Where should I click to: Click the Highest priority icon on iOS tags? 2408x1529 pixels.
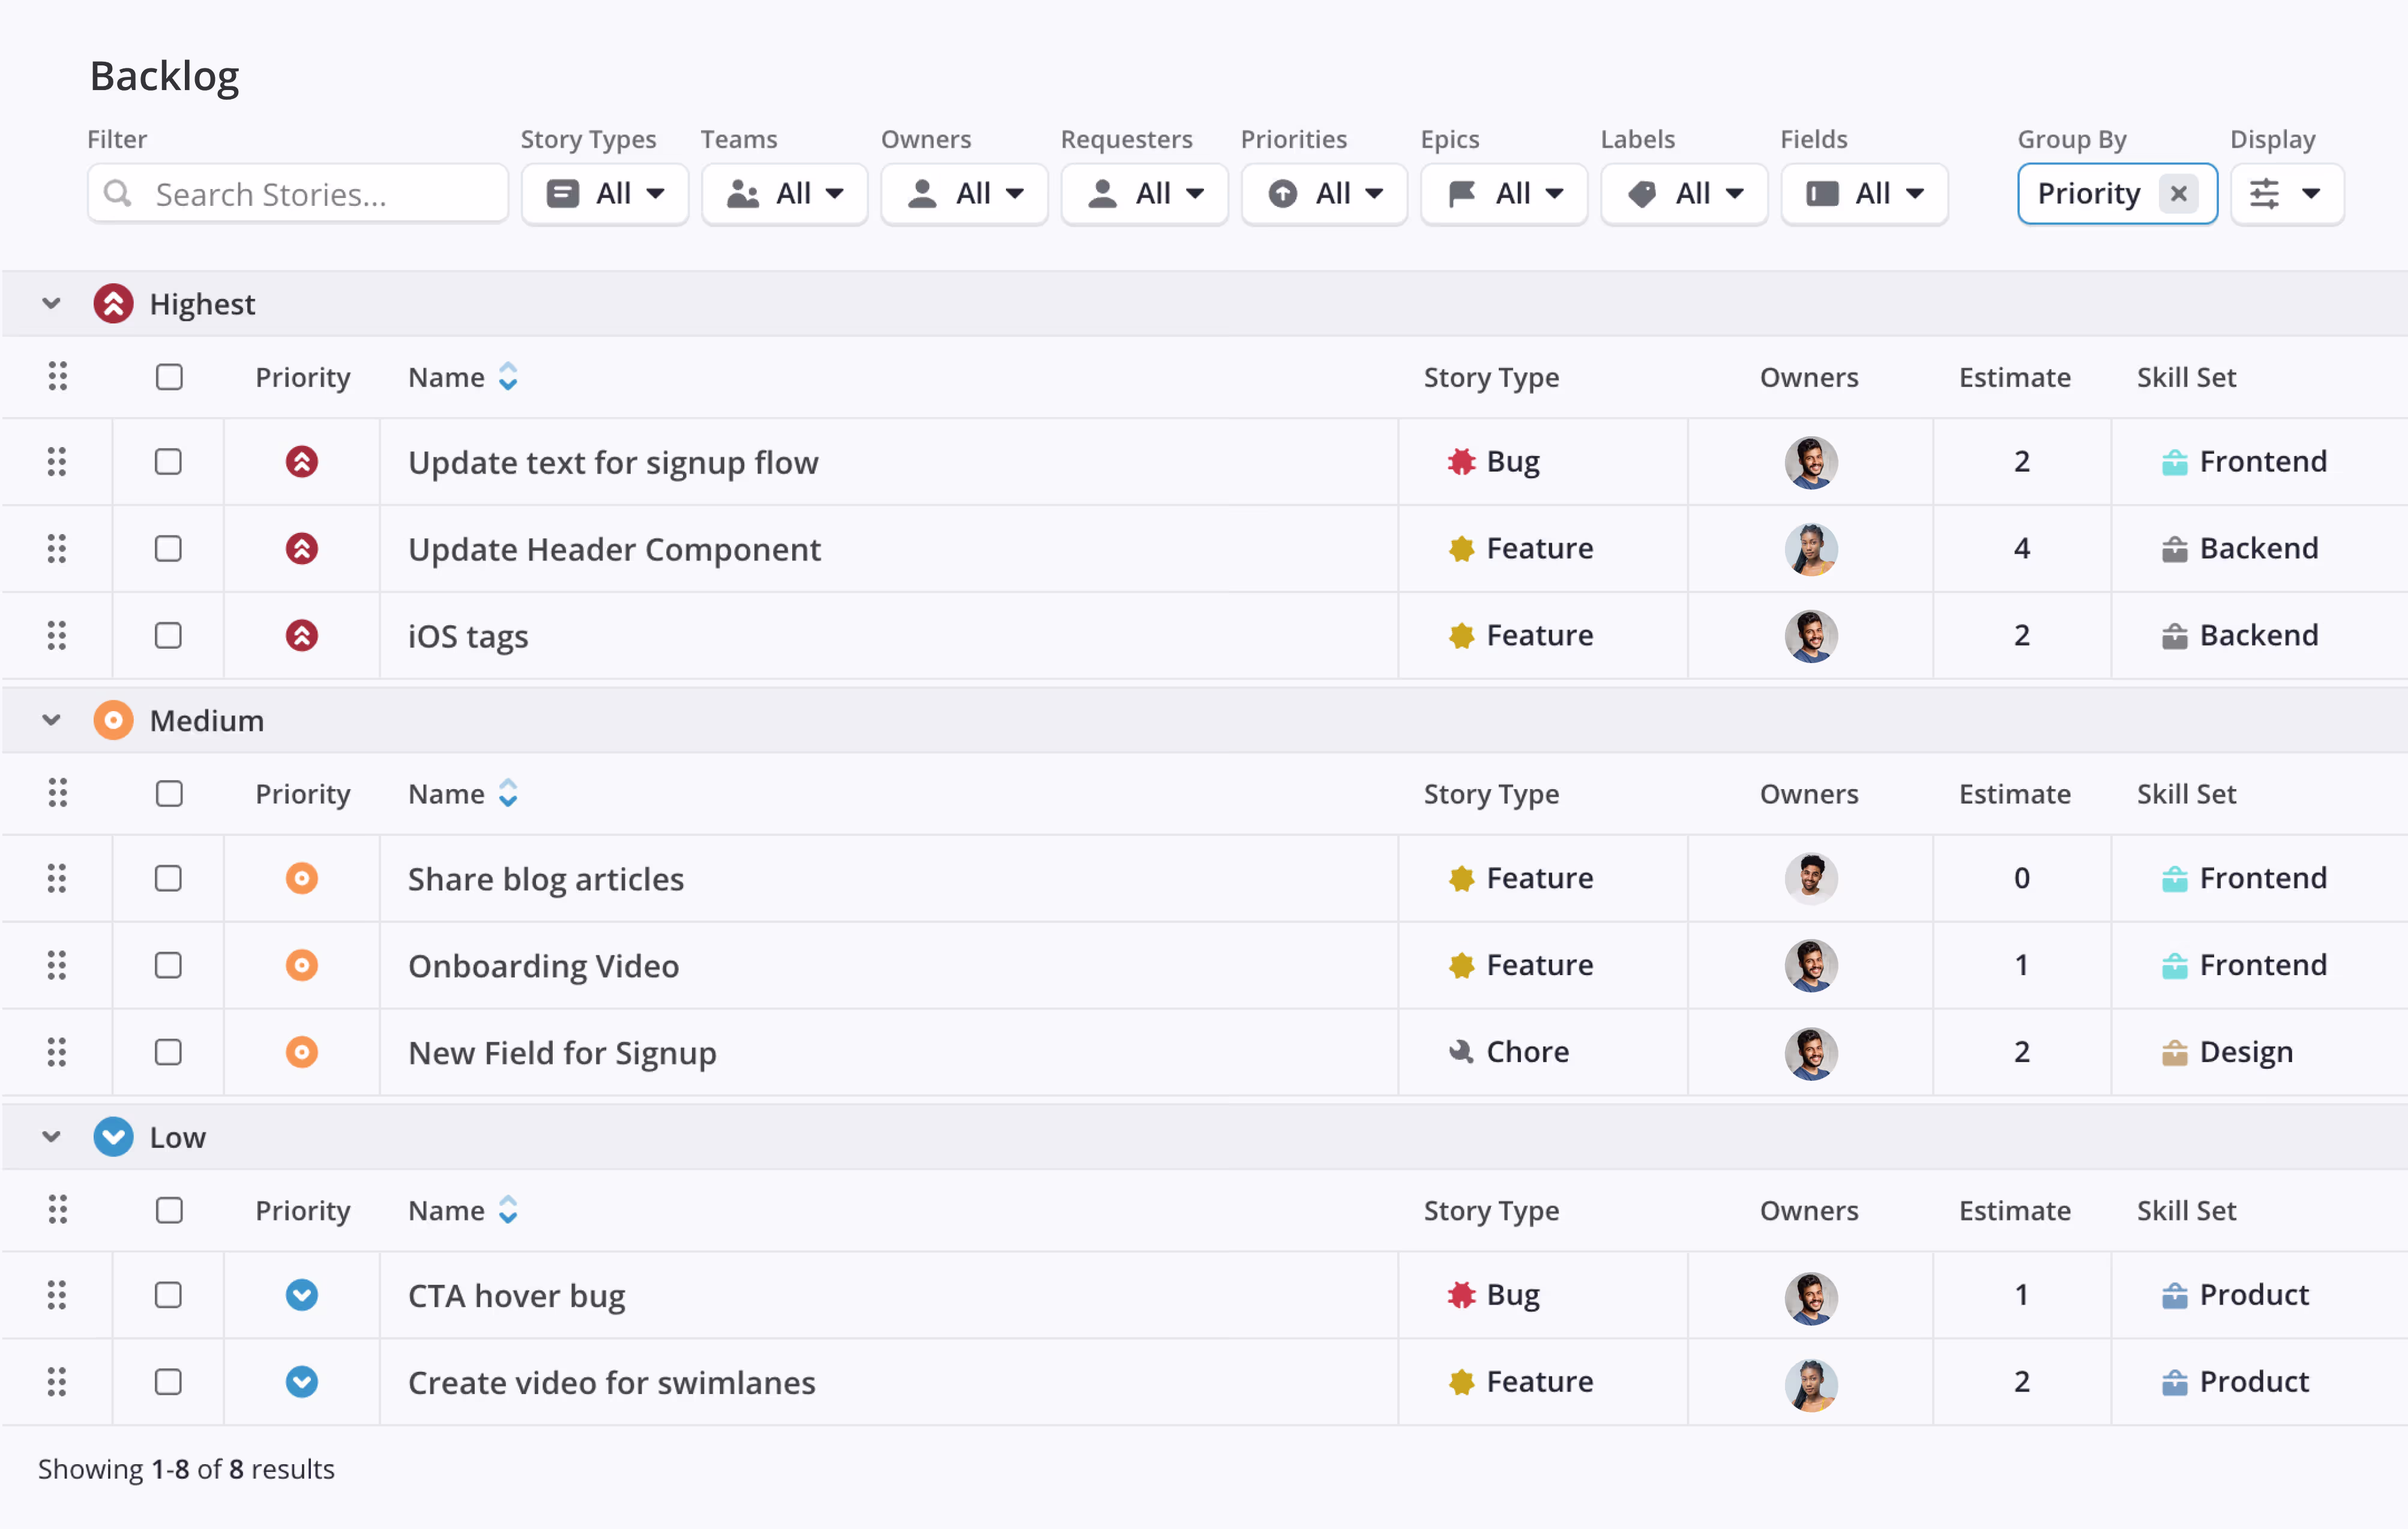tap(302, 636)
